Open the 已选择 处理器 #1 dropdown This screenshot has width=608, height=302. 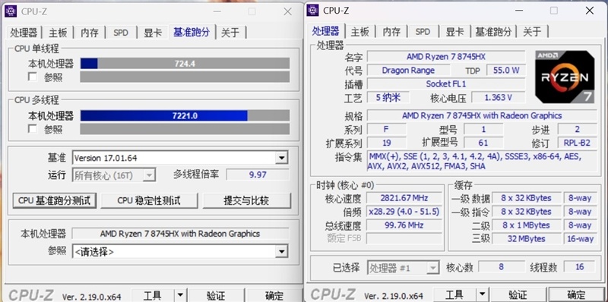432,268
